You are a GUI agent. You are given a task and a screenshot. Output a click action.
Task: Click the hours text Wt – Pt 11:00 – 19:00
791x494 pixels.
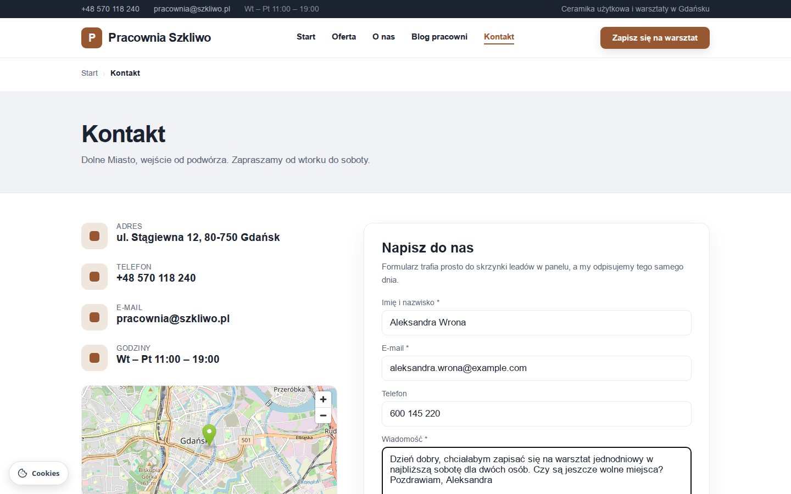(x=168, y=360)
